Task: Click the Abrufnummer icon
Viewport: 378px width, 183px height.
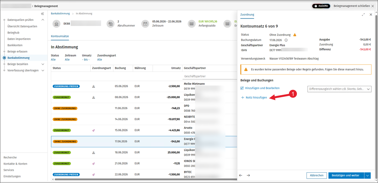Action: (x=110, y=24)
